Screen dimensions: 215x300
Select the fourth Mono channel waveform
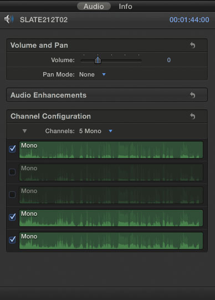point(111,218)
